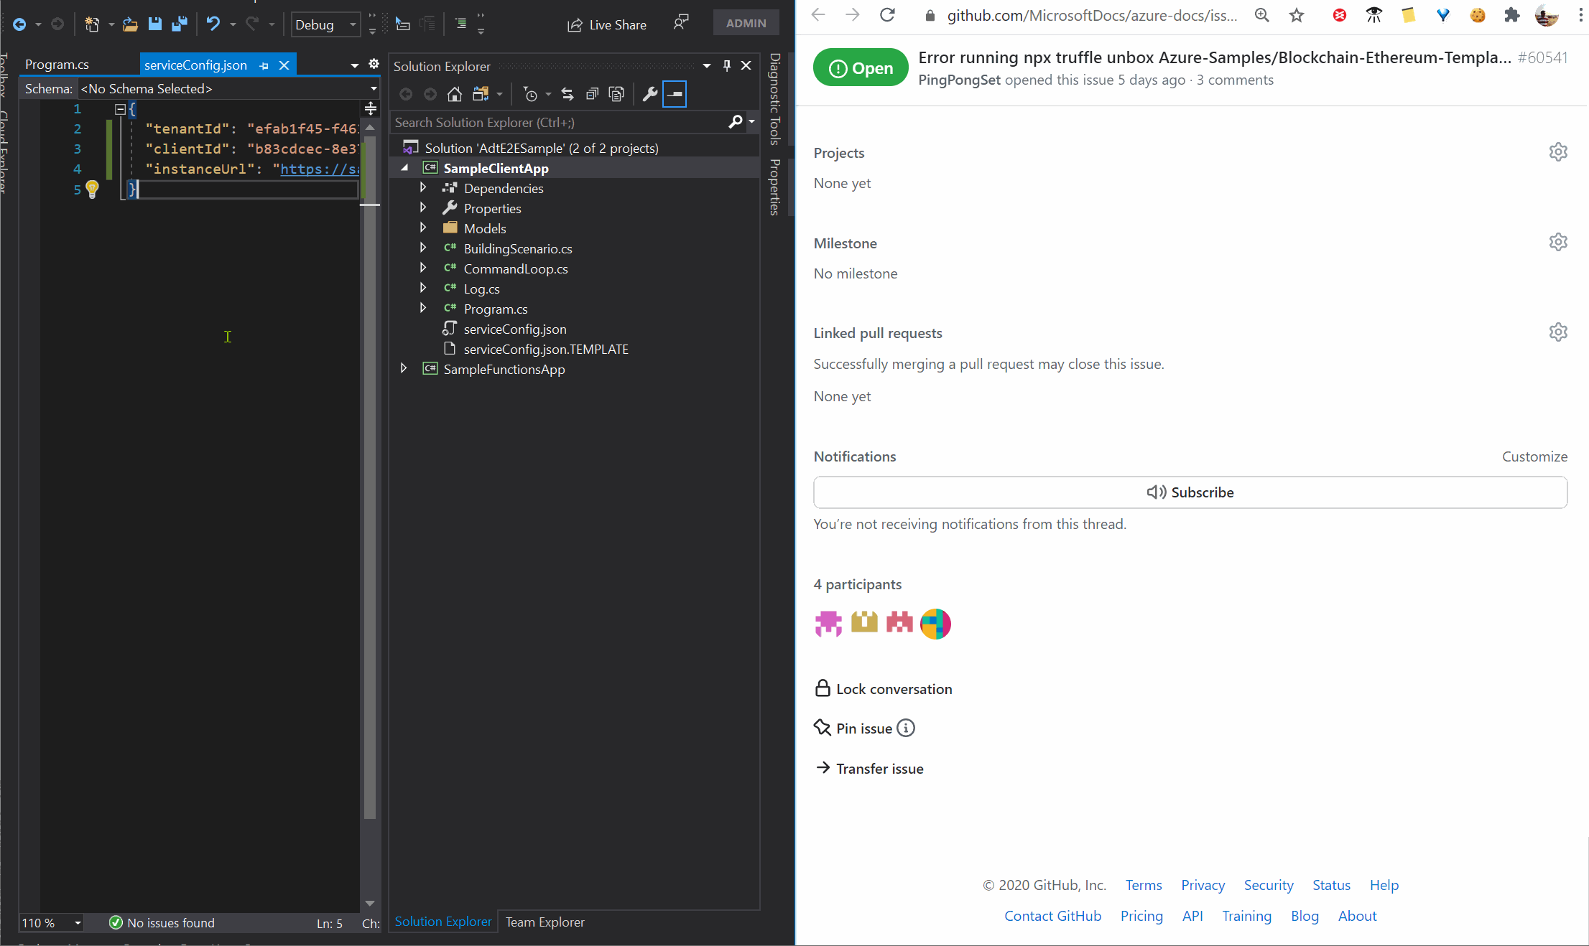Viewport: 1589px width, 946px height.
Task: Click Sync with Active Document icon
Action: click(x=567, y=94)
